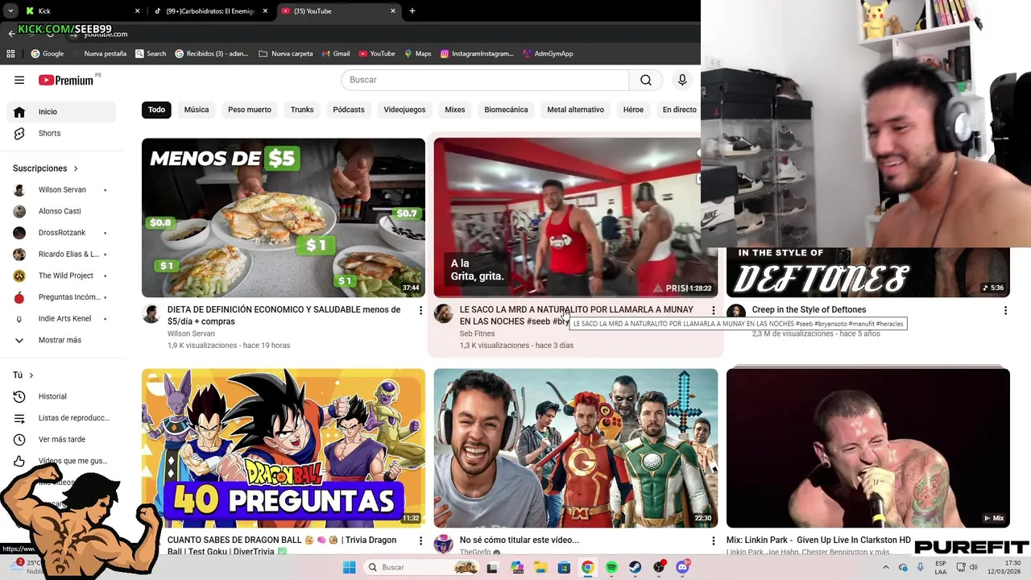Expand the Tú section chevron
Image resolution: width=1031 pixels, height=580 pixels.
[x=31, y=375]
